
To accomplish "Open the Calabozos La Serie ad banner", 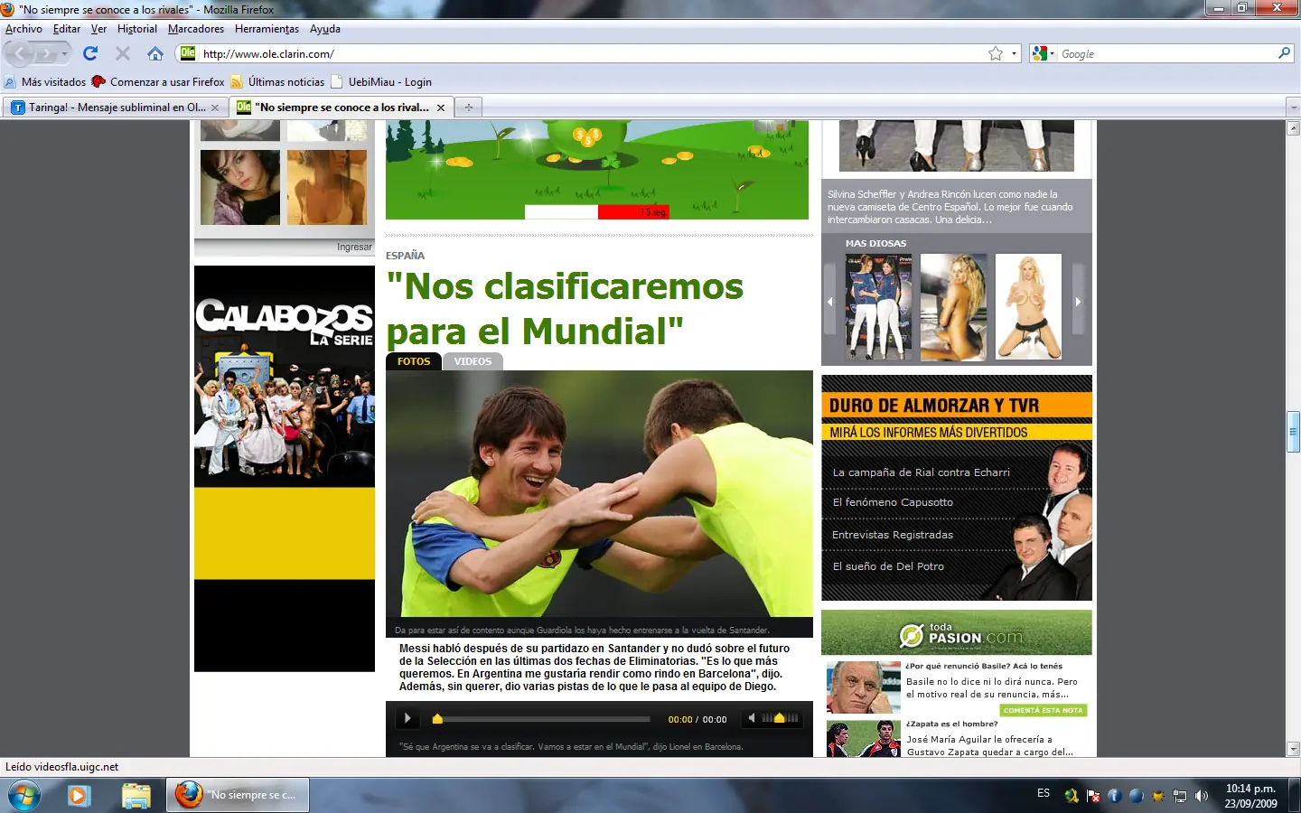I will 285,469.
